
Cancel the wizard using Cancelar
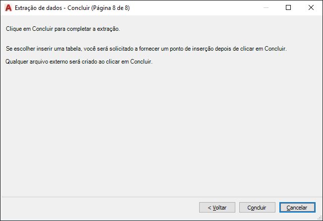coord(297,208)
